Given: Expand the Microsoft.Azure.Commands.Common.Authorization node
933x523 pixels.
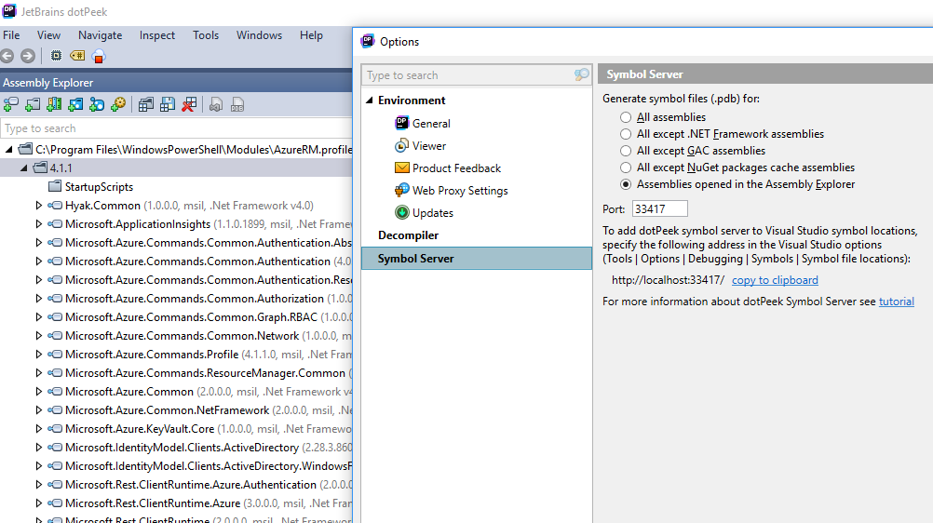Looking at the screenshot, I should tap(39, 298).
